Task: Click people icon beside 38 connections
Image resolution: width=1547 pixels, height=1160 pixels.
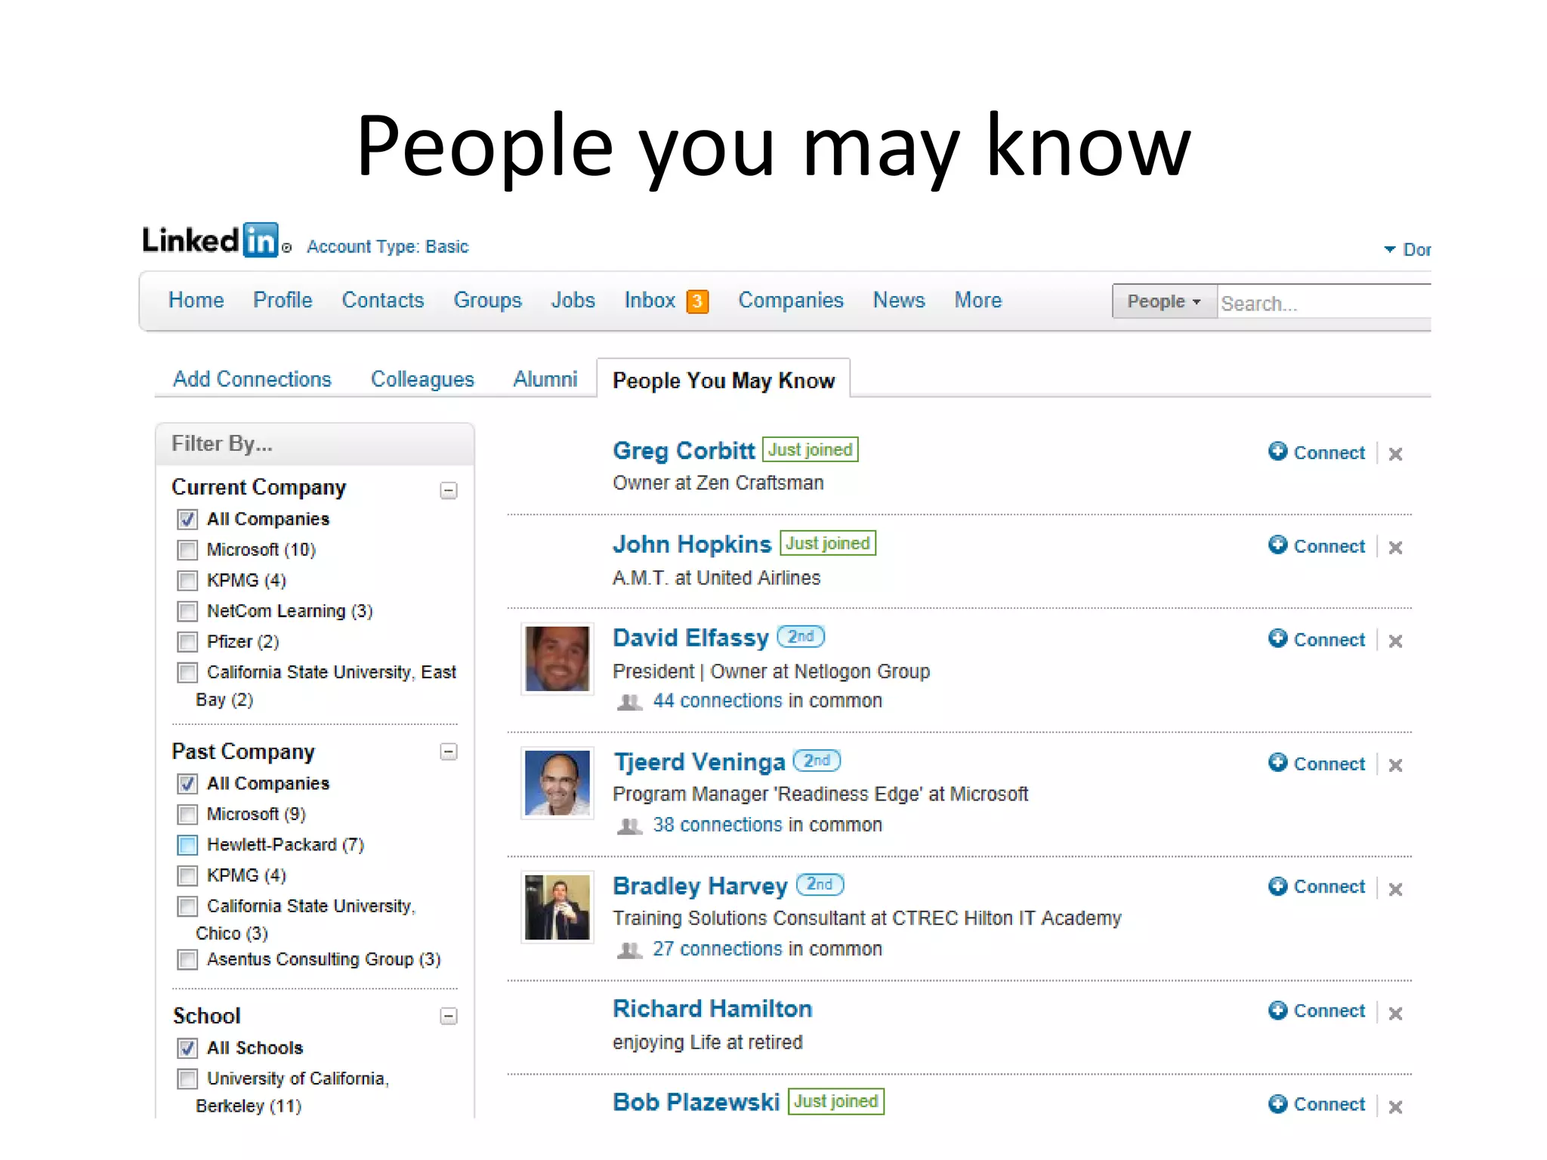Action: coord(629,826)
